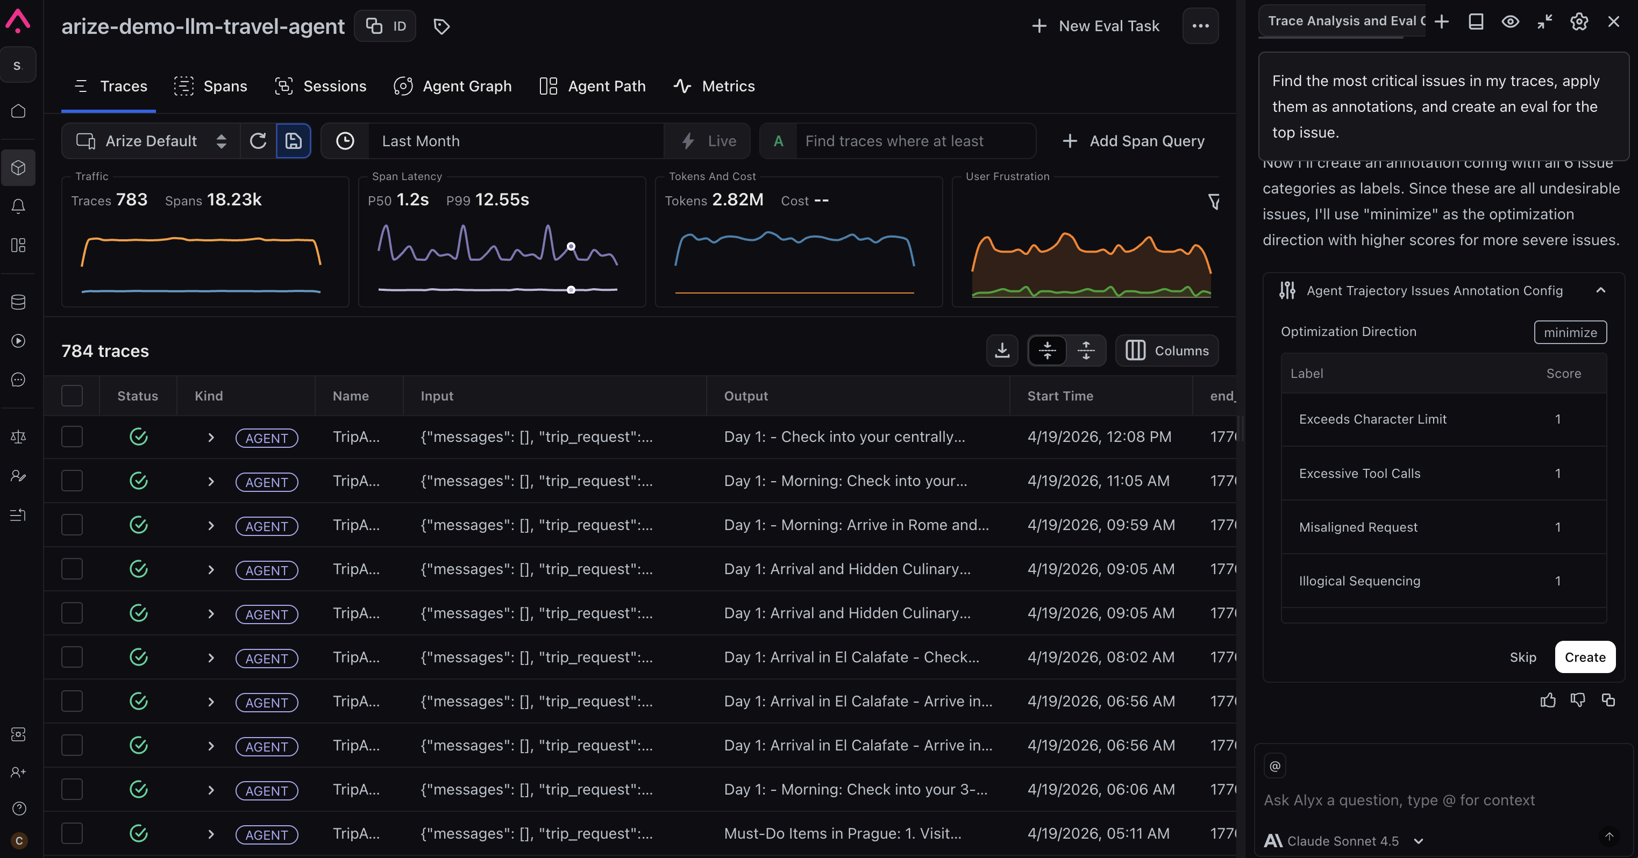Click the collapse row height icon
The width and height of the screenshot is (1638, 858).
pos(1048,350)
